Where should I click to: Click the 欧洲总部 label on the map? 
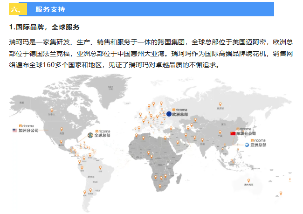180,114
